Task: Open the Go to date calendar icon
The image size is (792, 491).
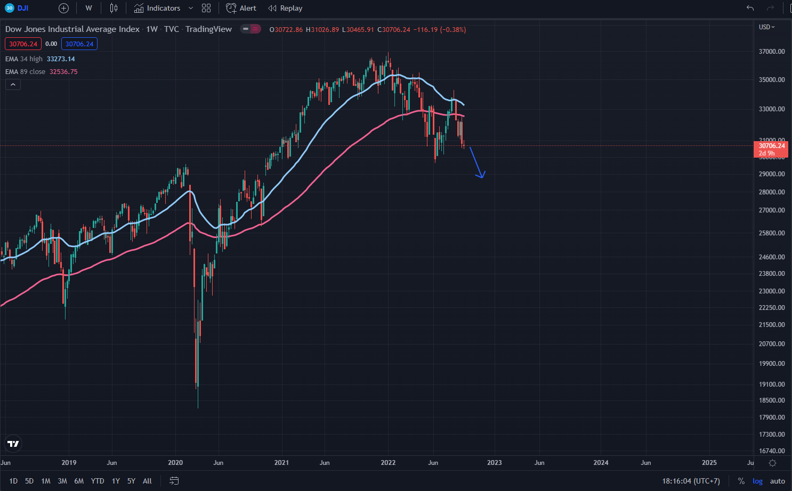Action: coord(174,481)
